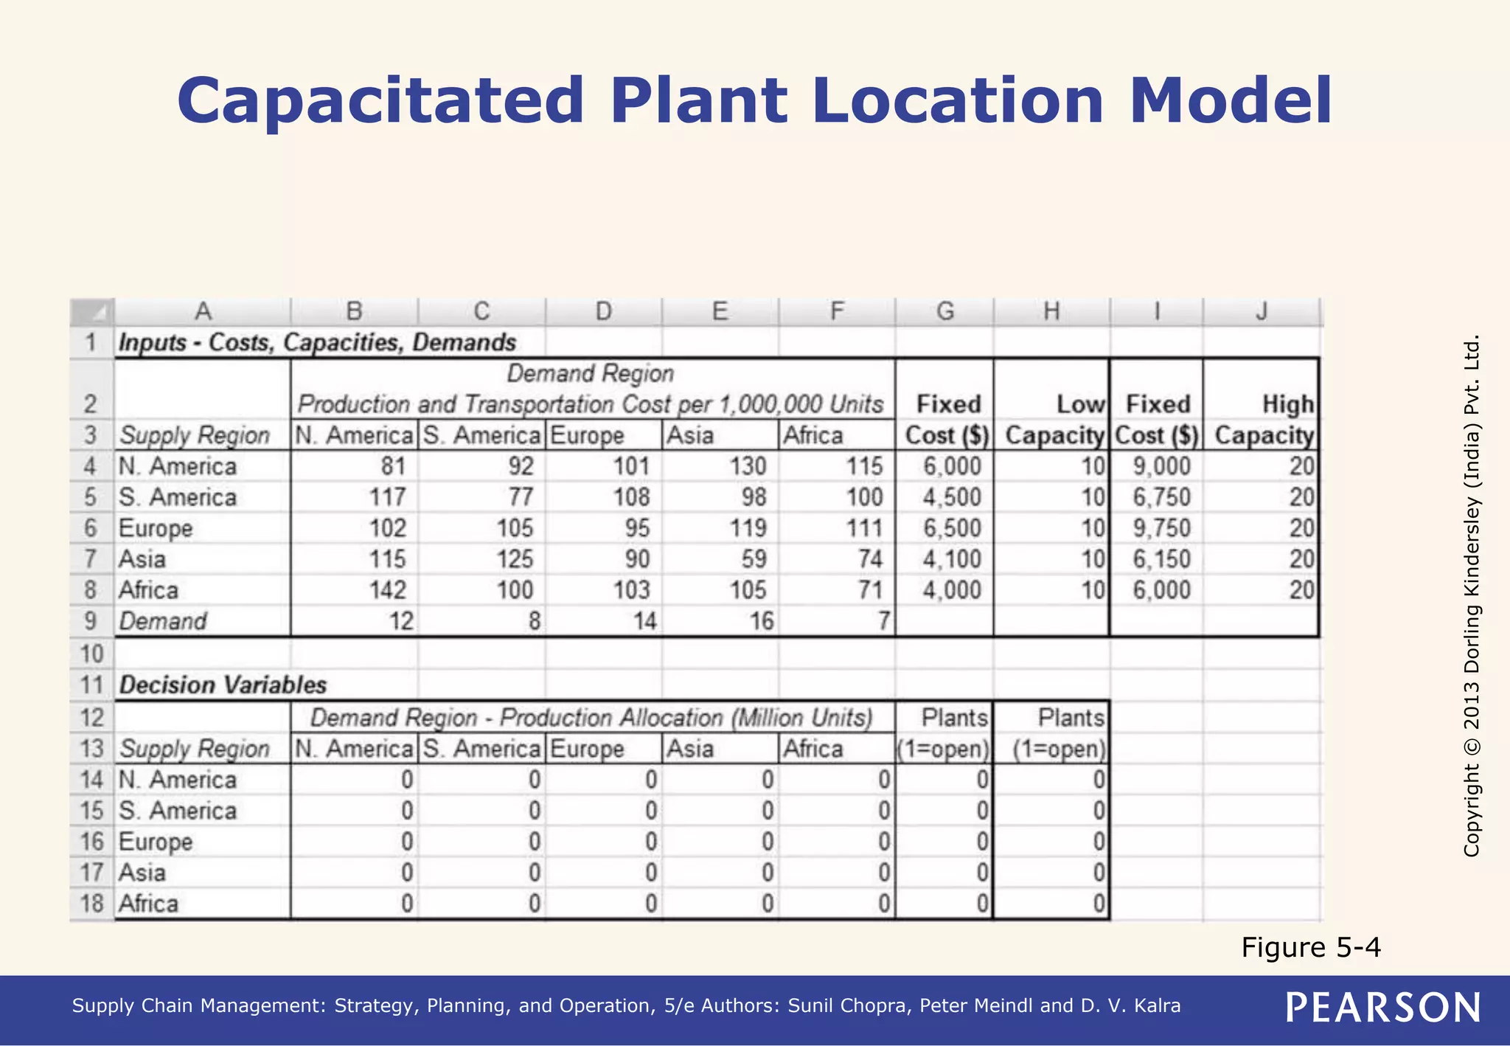This screenshot has width=1510, height=1046.
Task: Click the Pearson logo
Action: pyautogui.click(x=1382, y=1008)
